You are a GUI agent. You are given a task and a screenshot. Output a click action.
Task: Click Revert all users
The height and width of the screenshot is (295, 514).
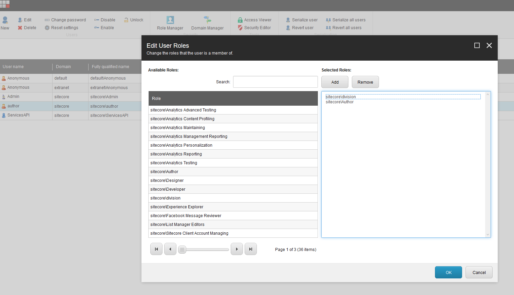[x=344, y=28]
